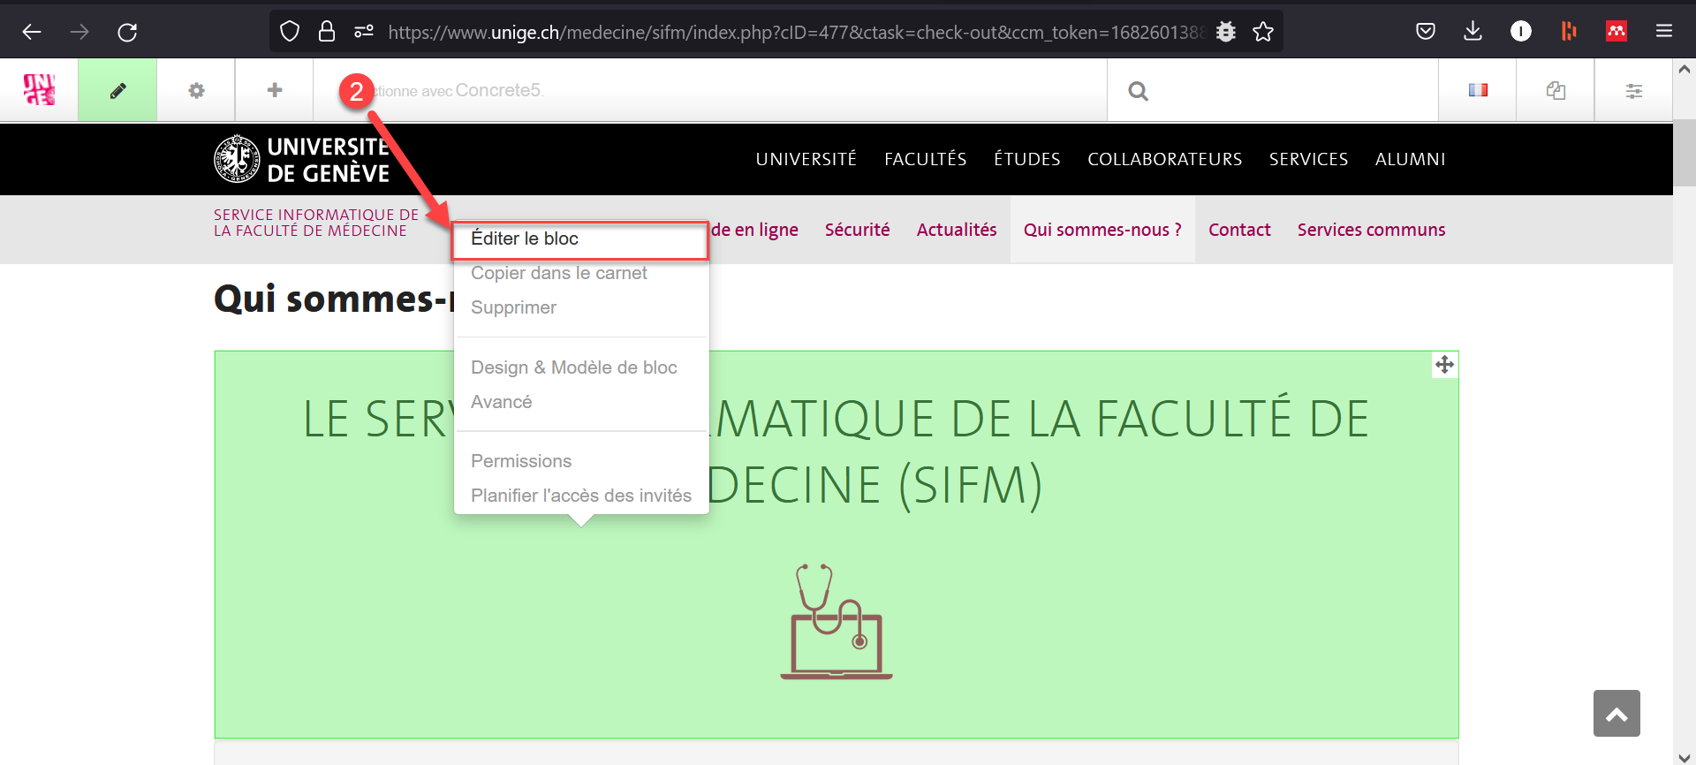1696x765 pixels.
Task: Open the Contact link
Action: click(x=1239, y=230)
